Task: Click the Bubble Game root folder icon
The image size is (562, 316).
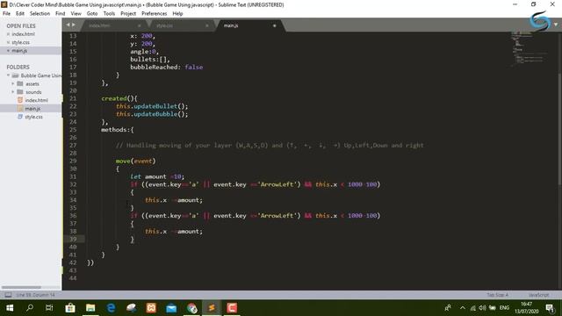Action: [x=15, y=75]
